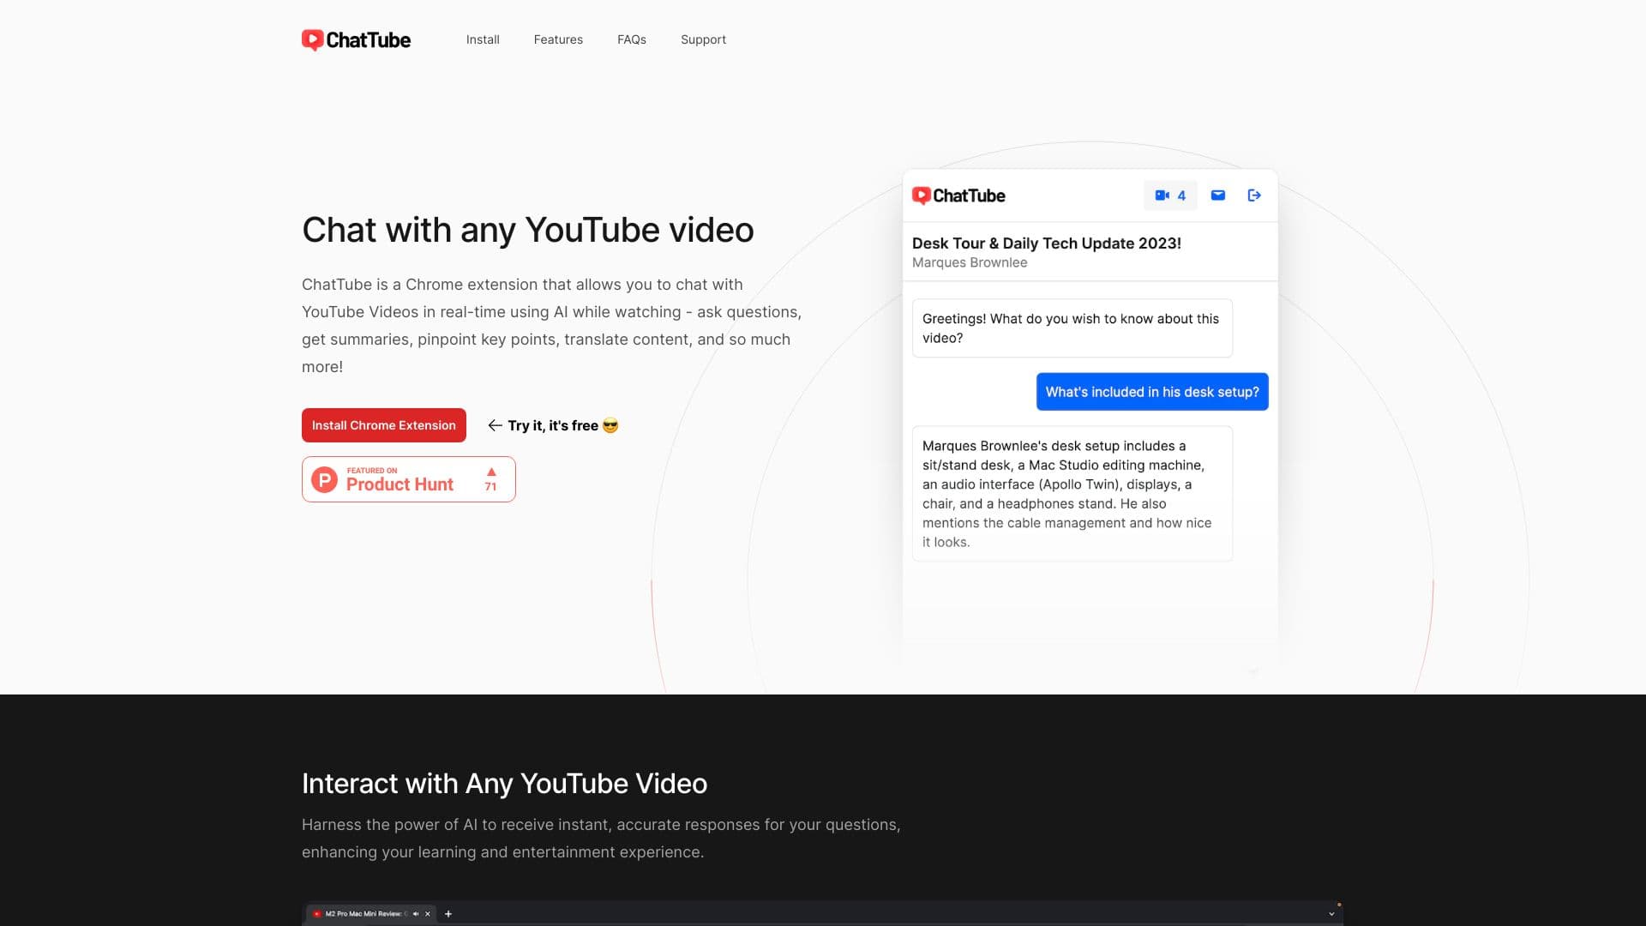Click the ChatTube logo inside the chat widget
The height and width of the screenshot is (926, 1646).
click(958, 195)
